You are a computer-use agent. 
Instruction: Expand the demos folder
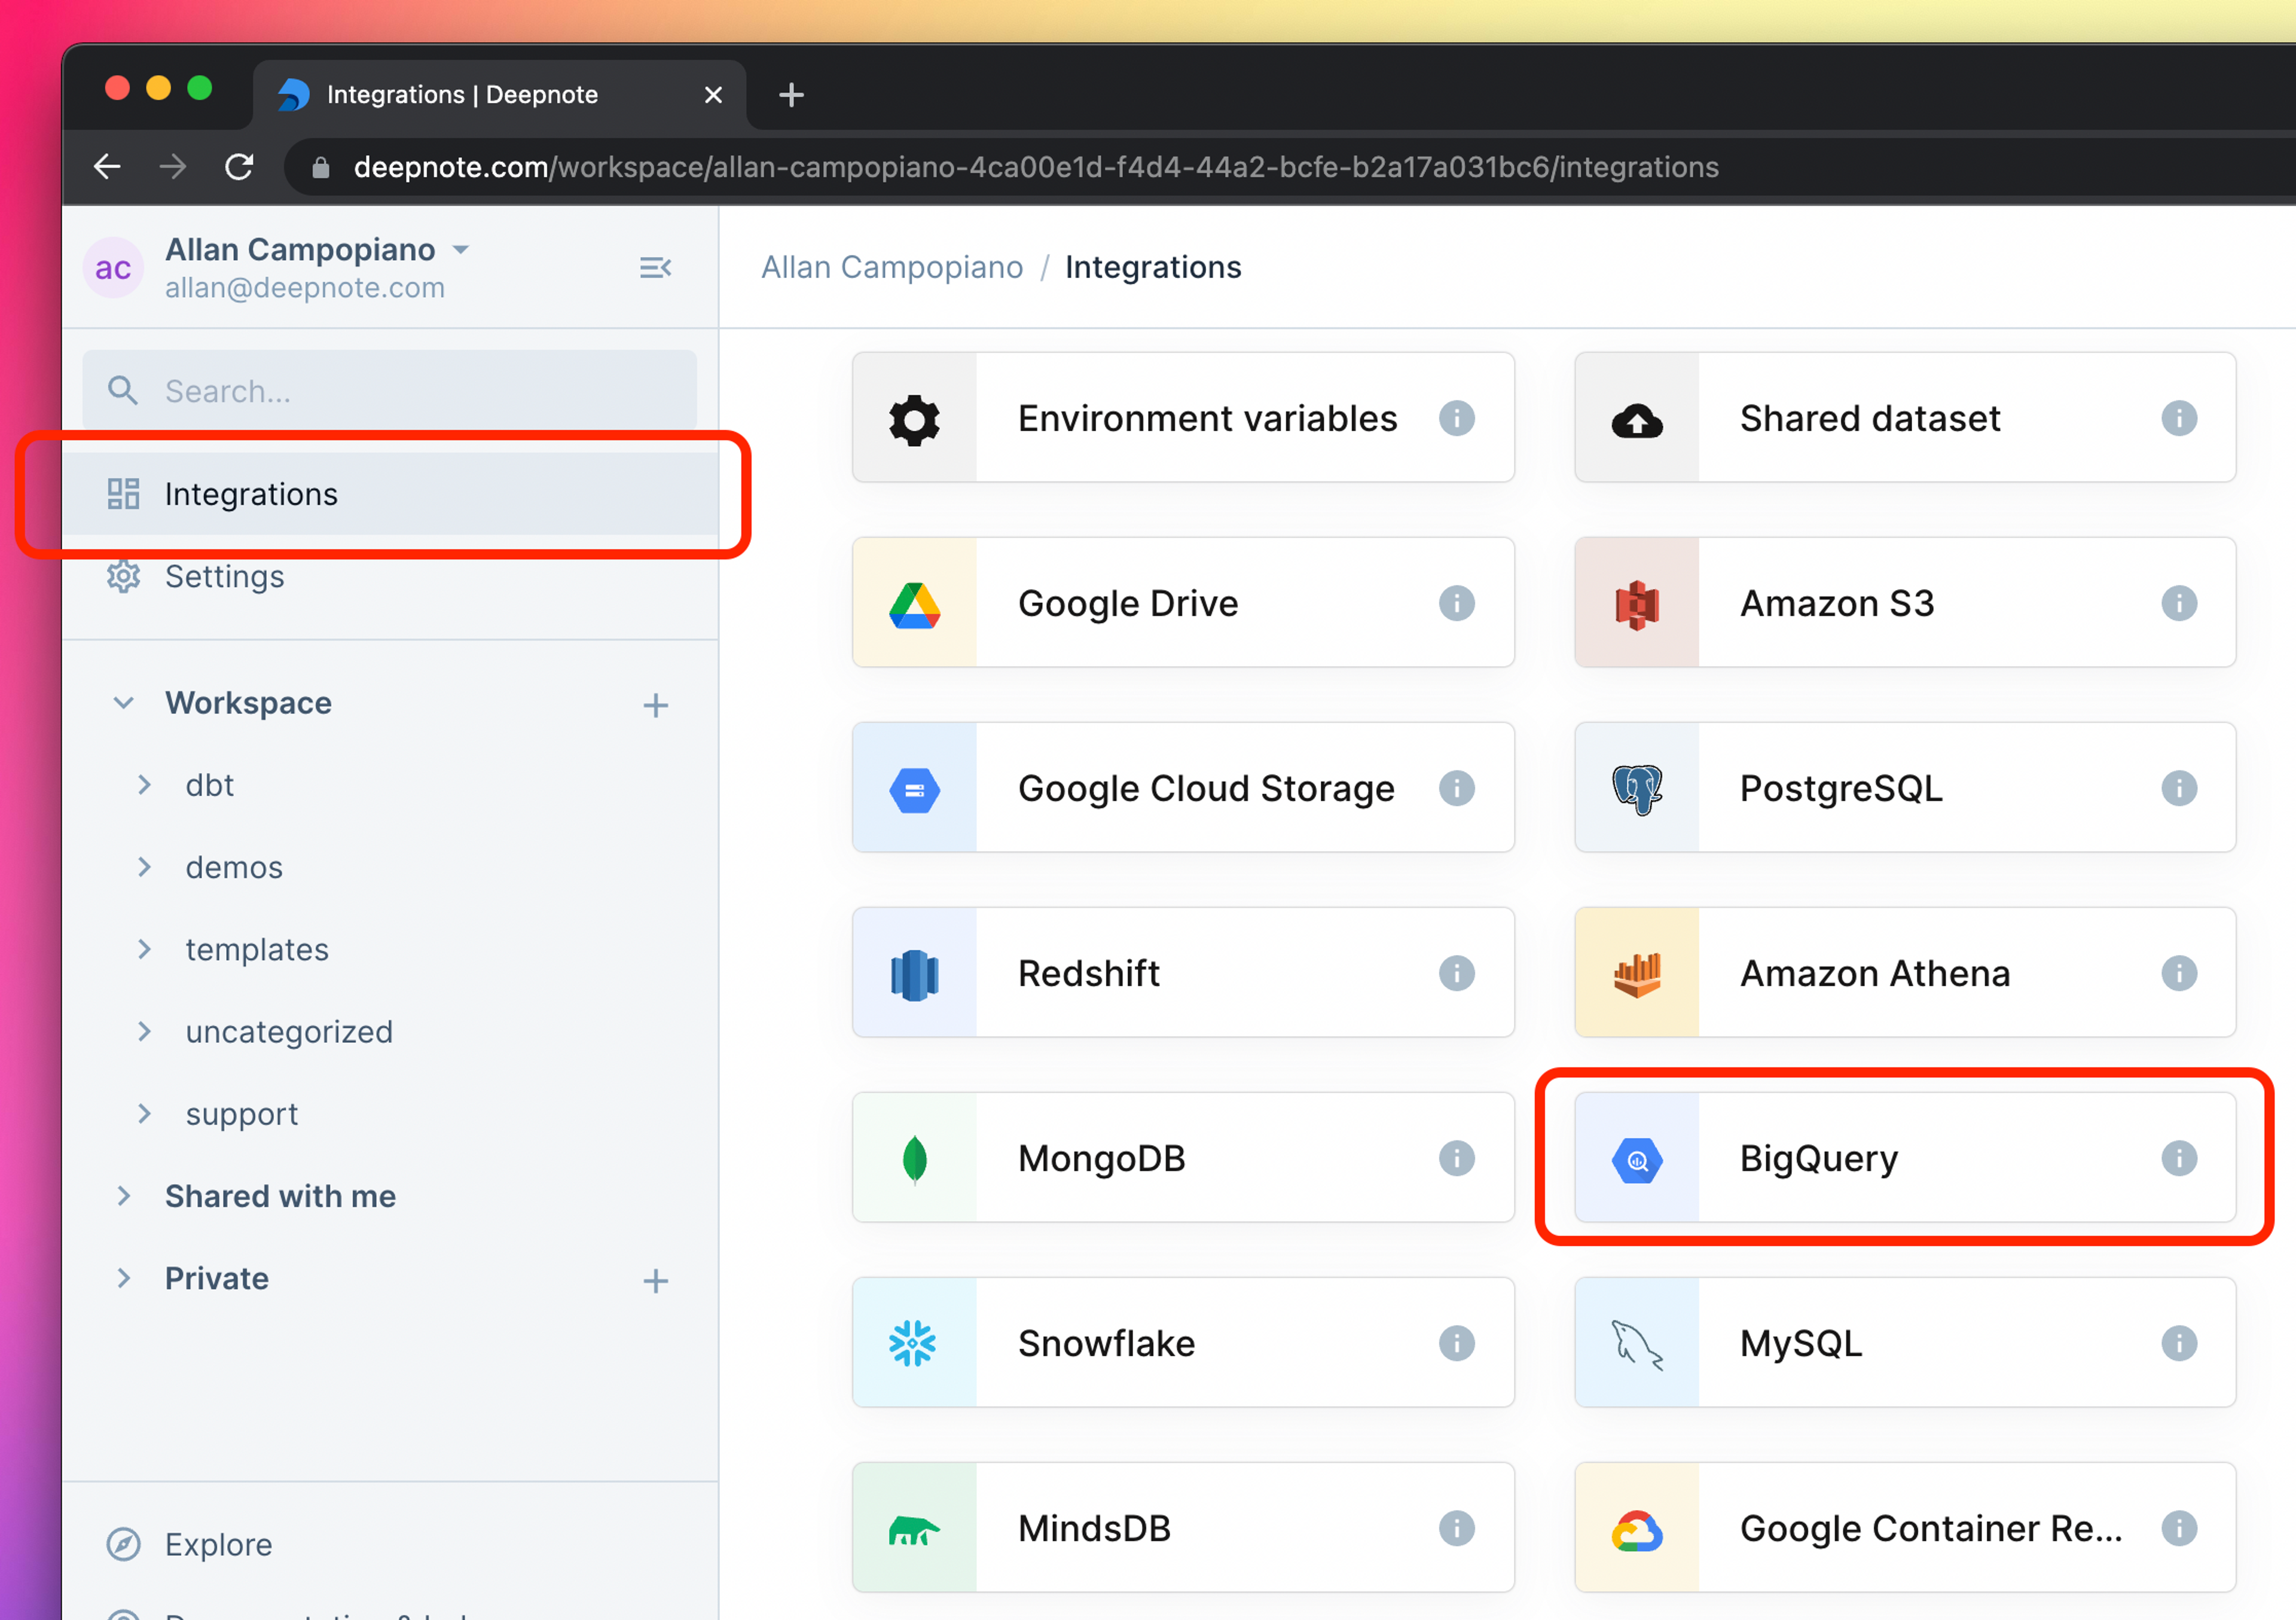[144, 867]
